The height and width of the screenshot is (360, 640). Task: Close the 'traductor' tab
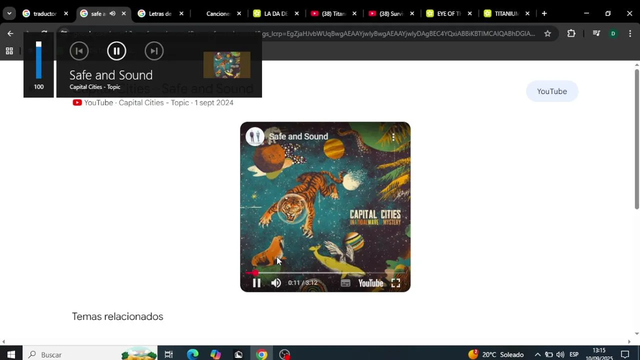(x=65, y=13)
